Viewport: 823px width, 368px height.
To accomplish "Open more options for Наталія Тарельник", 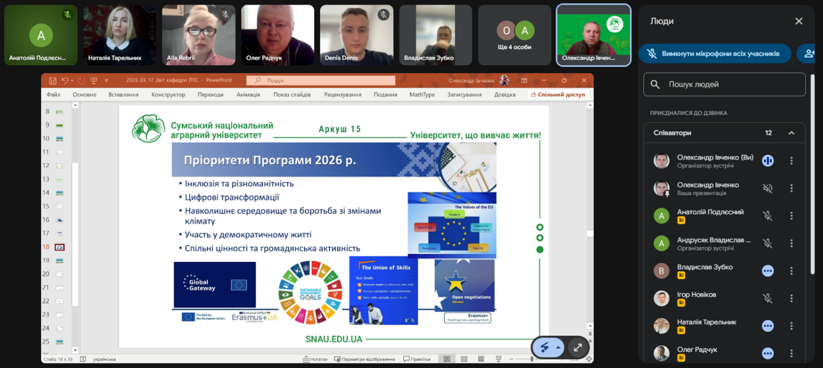I will (x=791, y=326).
